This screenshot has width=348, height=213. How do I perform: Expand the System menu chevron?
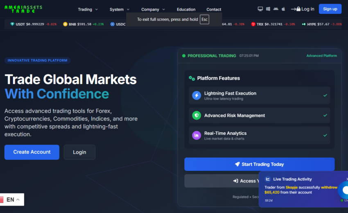tap(128, 9)
